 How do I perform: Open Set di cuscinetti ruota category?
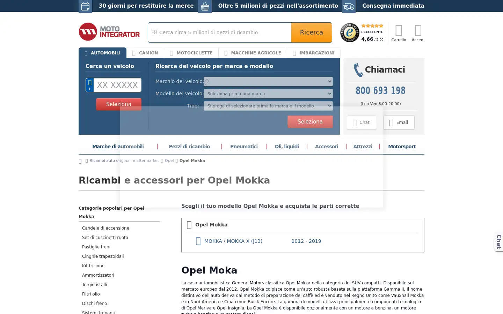point(105,238)
